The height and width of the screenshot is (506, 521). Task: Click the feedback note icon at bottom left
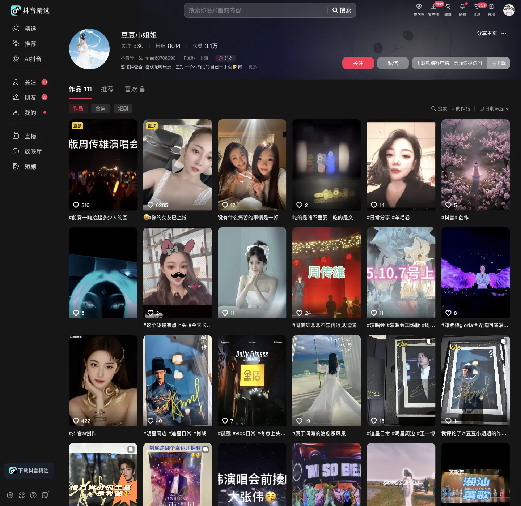pyautogui.click(x=45, y=495)
